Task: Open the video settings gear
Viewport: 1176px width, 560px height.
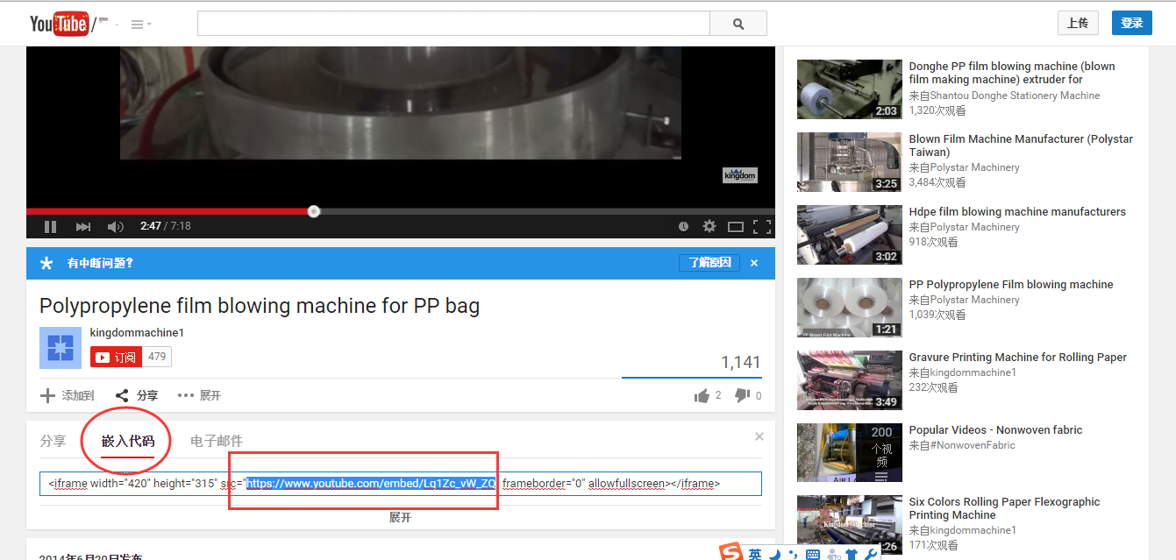Action: pos(709,227)
